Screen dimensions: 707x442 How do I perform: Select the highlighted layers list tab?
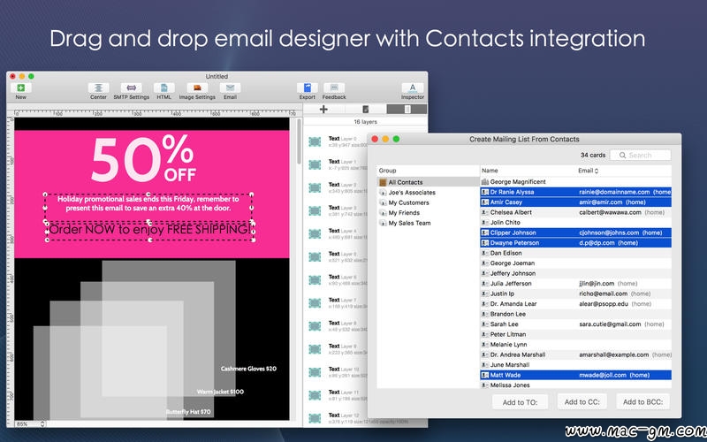[407, 109]
